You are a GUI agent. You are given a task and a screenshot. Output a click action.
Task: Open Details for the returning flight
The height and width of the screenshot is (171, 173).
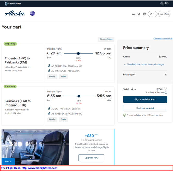coord(52,119)
